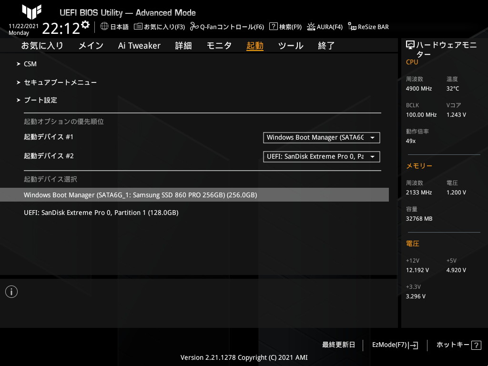Click CPU temperature value 32°C
Screen dimensions: 488x366
tap(453, 89)
